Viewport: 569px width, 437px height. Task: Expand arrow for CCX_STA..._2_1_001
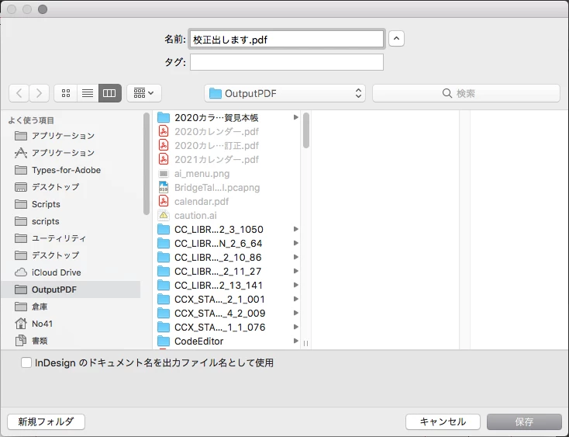[296, 299]
